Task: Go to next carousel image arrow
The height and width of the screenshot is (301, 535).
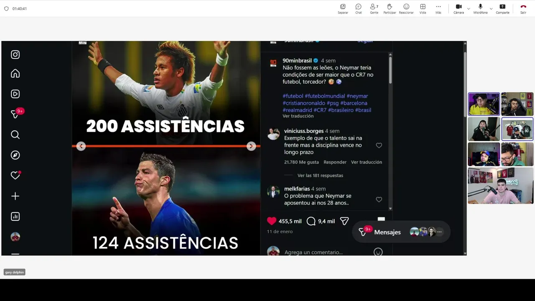Action: tap(251, 146)
